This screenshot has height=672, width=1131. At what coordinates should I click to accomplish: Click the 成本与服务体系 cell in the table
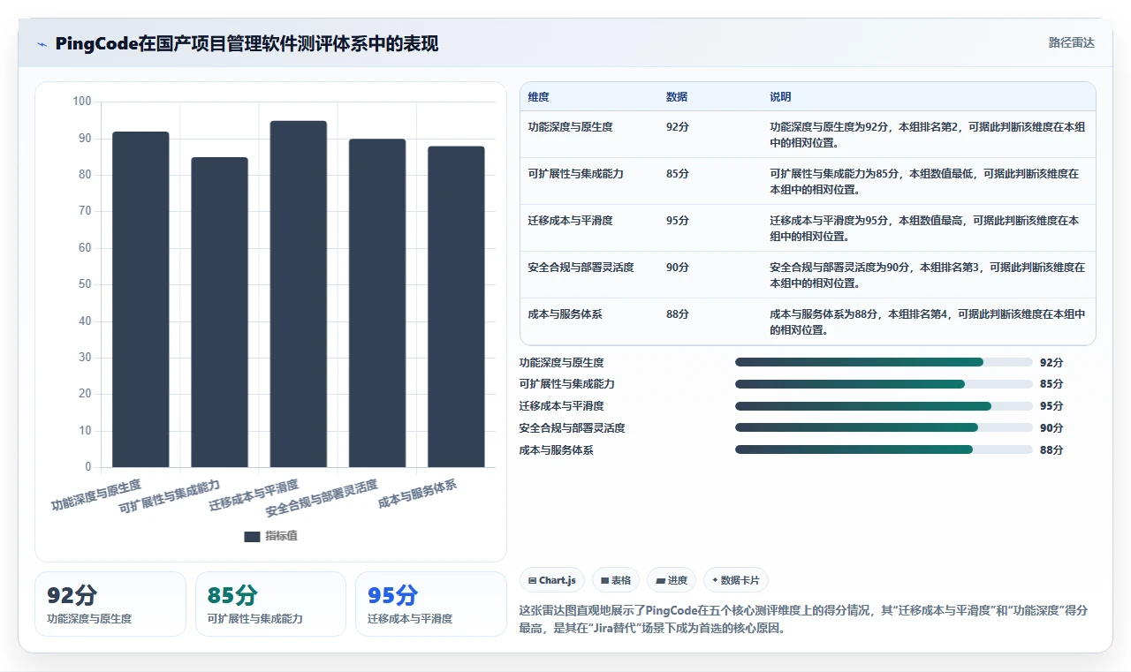pos(565,314)
